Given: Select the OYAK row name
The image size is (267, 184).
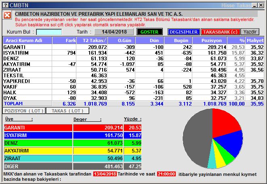Looking at the screenshot, I should point(10,98).
